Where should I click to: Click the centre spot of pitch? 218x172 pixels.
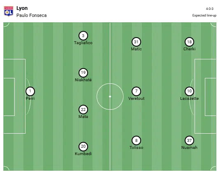pos(110,97)
